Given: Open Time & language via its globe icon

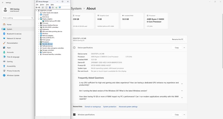Looking at the screenshot, I should 4,57.
